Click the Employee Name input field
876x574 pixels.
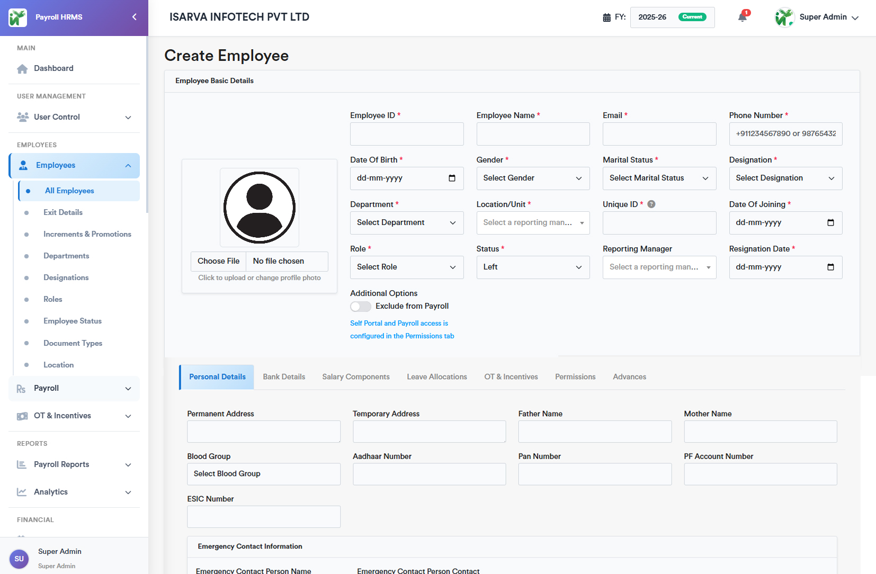[x=532, y=134]
